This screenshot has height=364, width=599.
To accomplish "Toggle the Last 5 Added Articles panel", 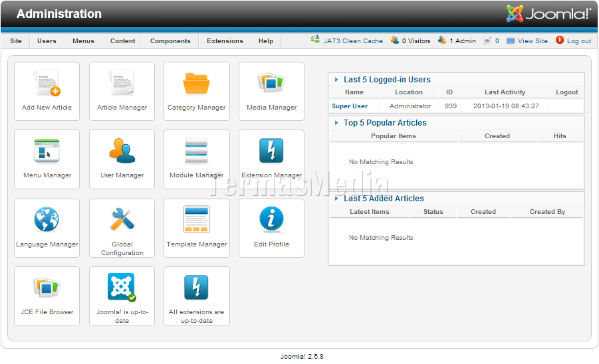I will pyautogui.click(x=336, y=199).
